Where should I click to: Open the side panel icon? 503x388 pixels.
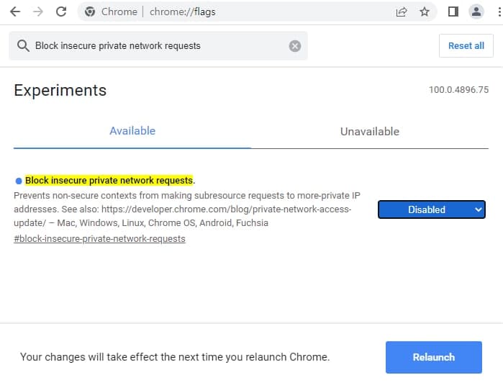pyautogui.click(x=453, y=12)
